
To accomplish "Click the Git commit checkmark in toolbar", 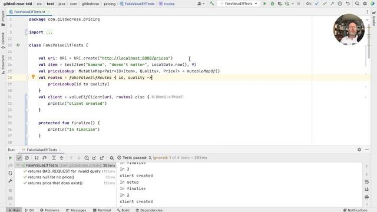I will pyautogui.click(x=325, y=4).
